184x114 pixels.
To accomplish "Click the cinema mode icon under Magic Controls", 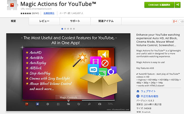I will click(x=69, y=104).
